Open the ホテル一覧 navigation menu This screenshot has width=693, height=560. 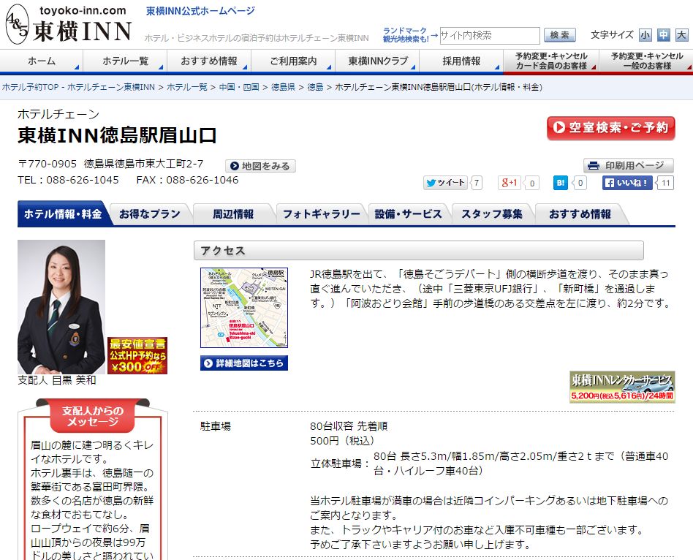coord(125,61)
